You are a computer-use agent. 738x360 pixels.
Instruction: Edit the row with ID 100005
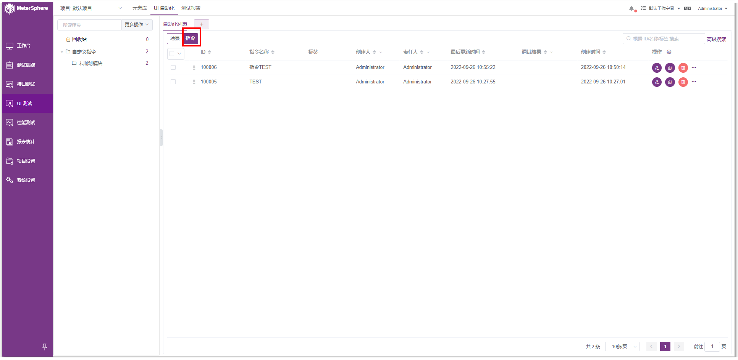(657, 82)
